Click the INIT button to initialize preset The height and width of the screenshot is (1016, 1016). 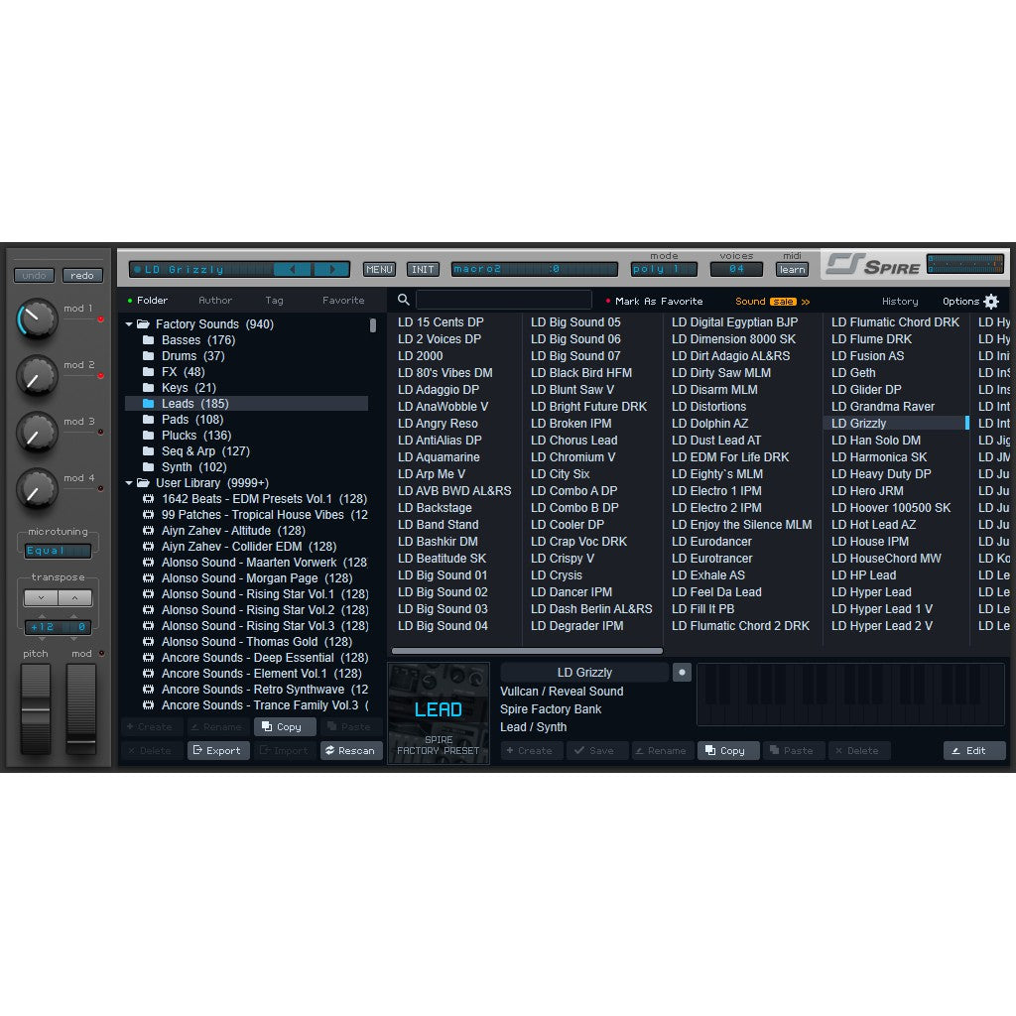point(423,268)
